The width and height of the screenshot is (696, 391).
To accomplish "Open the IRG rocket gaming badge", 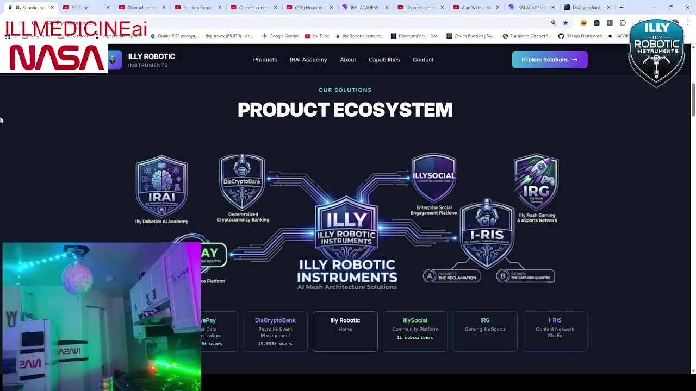I will 536,182.
